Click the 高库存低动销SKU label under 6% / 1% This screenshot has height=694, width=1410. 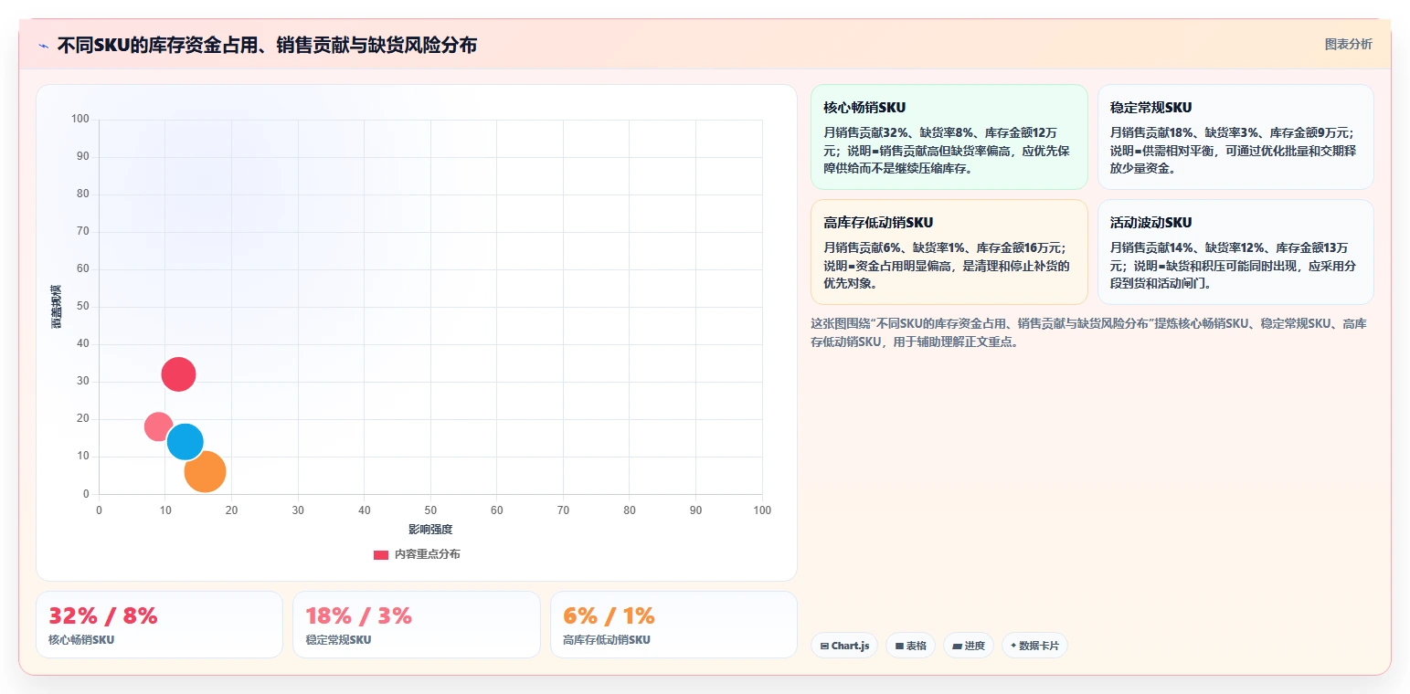(x=607, y=640)
